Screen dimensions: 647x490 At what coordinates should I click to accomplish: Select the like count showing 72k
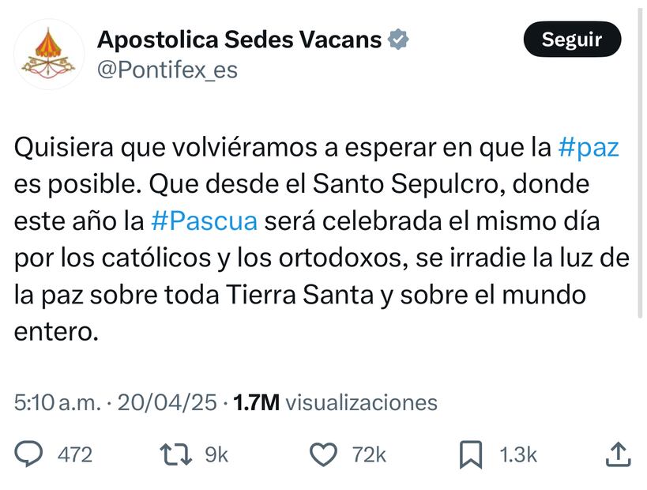click(x=368, y=454)
